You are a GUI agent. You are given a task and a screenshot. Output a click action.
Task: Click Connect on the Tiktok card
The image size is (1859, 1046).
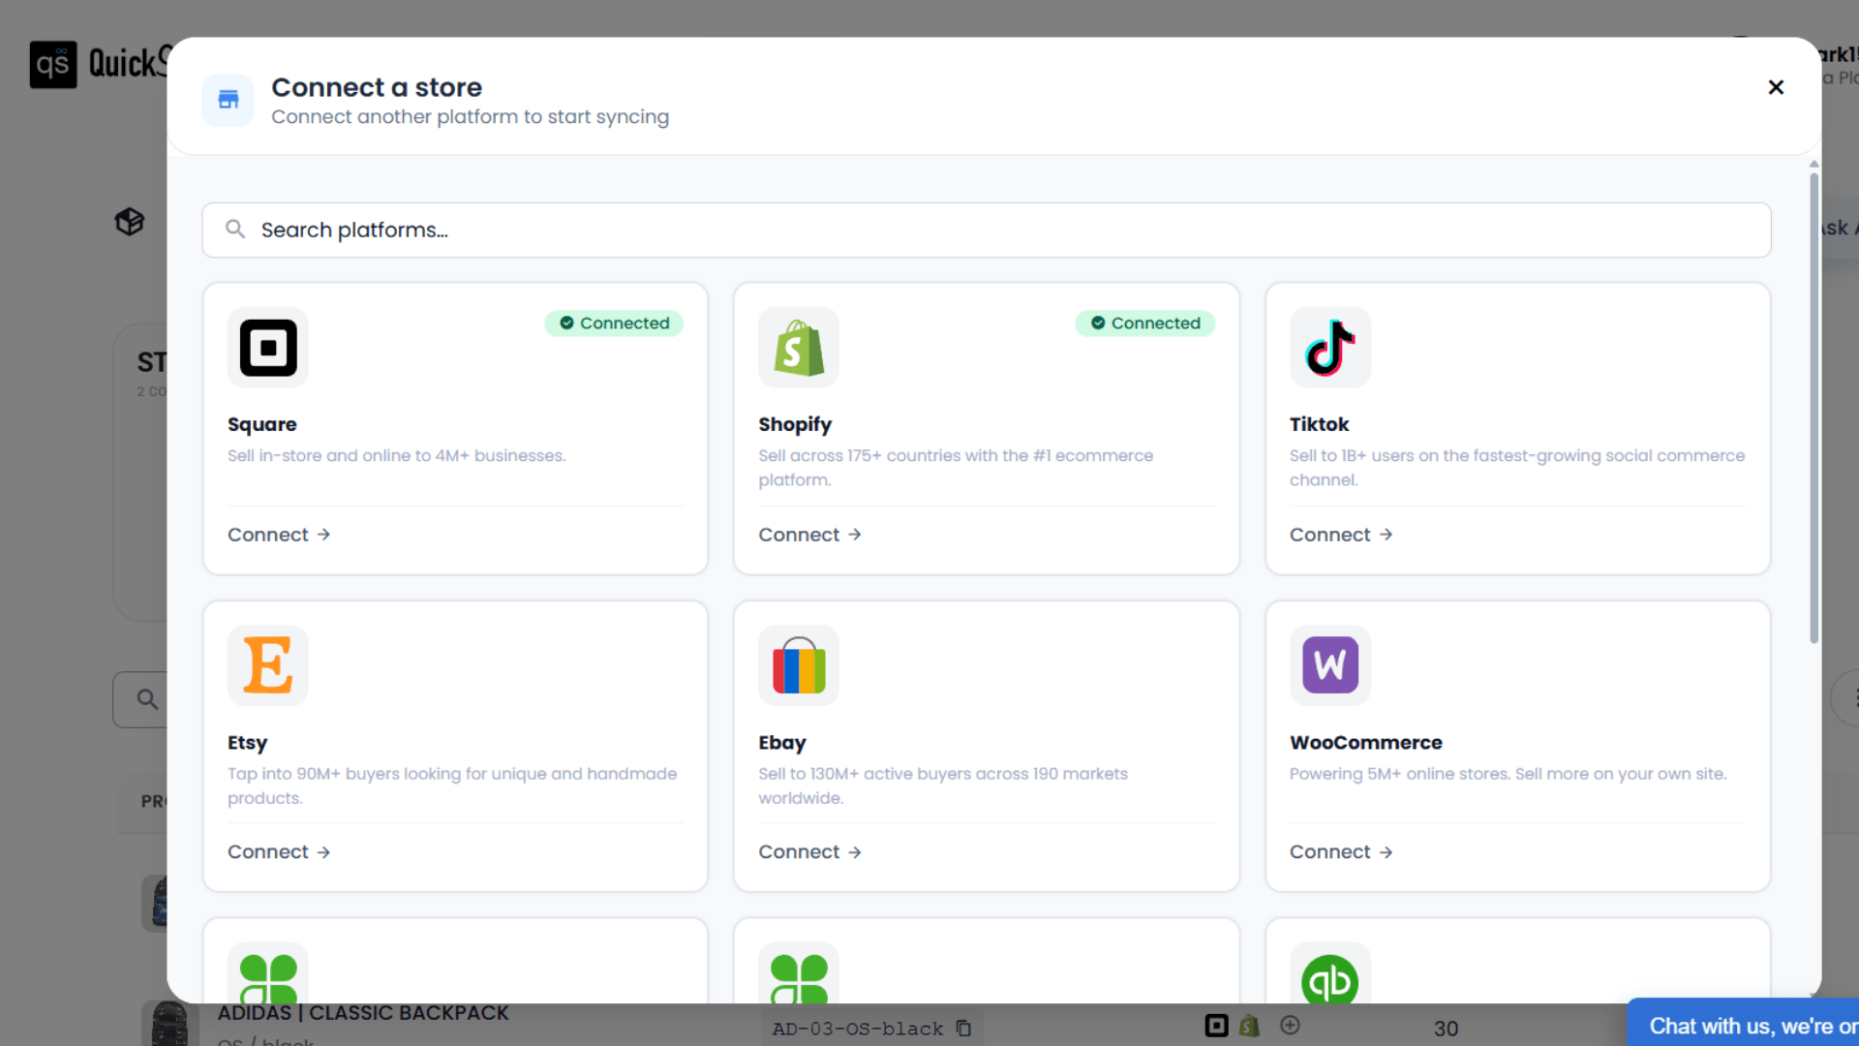coord(1341,535)
